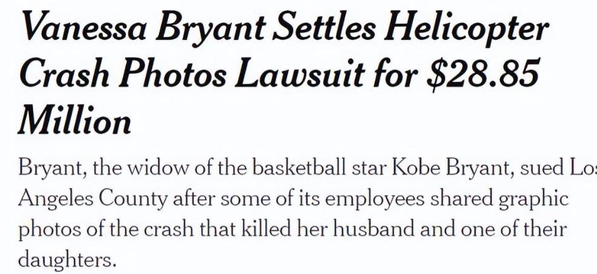Screen dimensions: 597x274
Task: Click Angeles County in the summary text
Action: point(93,199)
